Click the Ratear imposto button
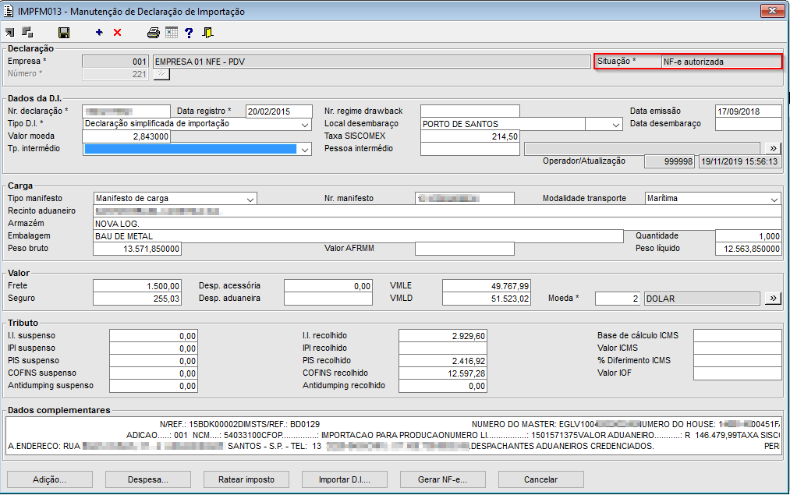 tap(246, 479)
